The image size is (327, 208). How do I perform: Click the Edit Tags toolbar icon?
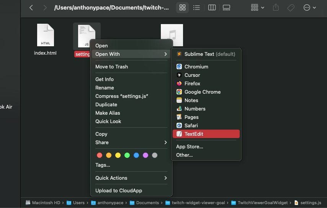(291, 8)
